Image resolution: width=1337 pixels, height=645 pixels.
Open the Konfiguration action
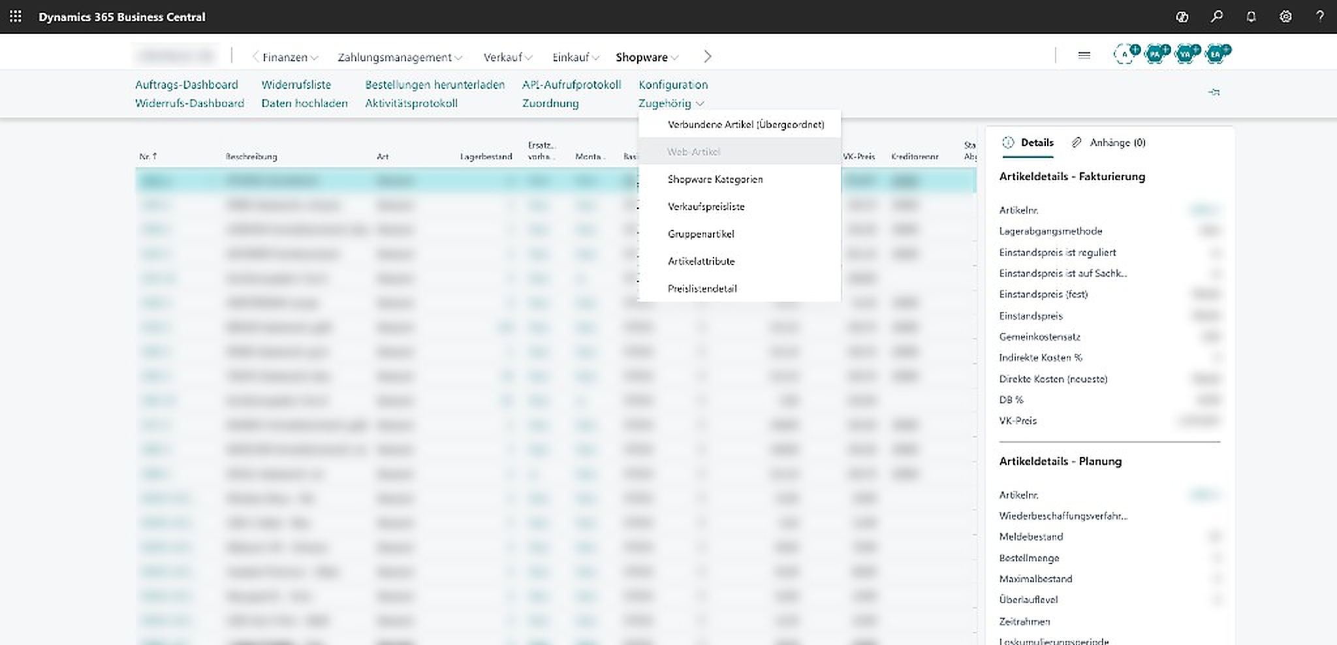tap(673, 84)
